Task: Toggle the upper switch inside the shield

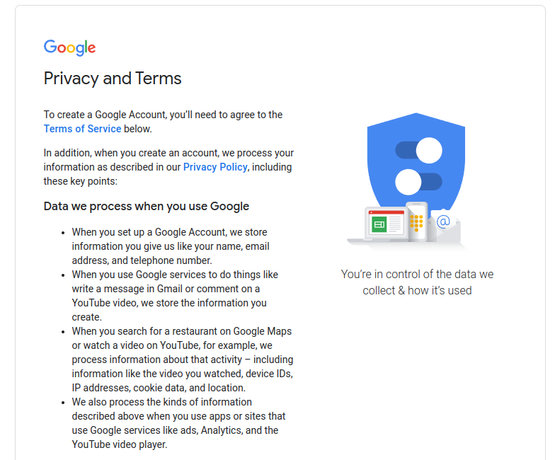Action: pos(419,150)
